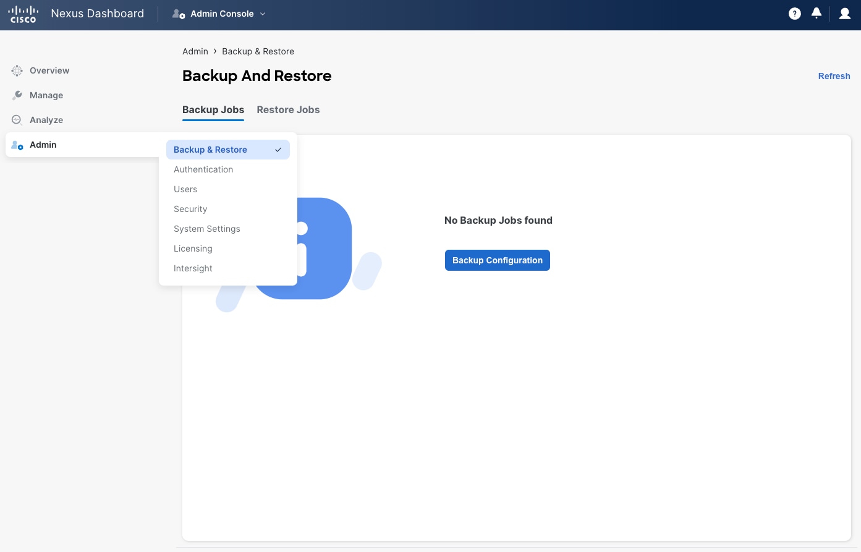Click the Refresh link
The height and width of the screenshot is (552, 861).
pos(834,76)
